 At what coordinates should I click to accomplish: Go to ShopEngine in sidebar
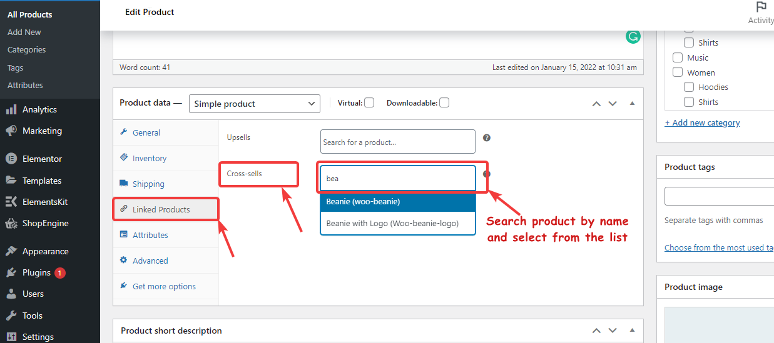tap(45, 223)
